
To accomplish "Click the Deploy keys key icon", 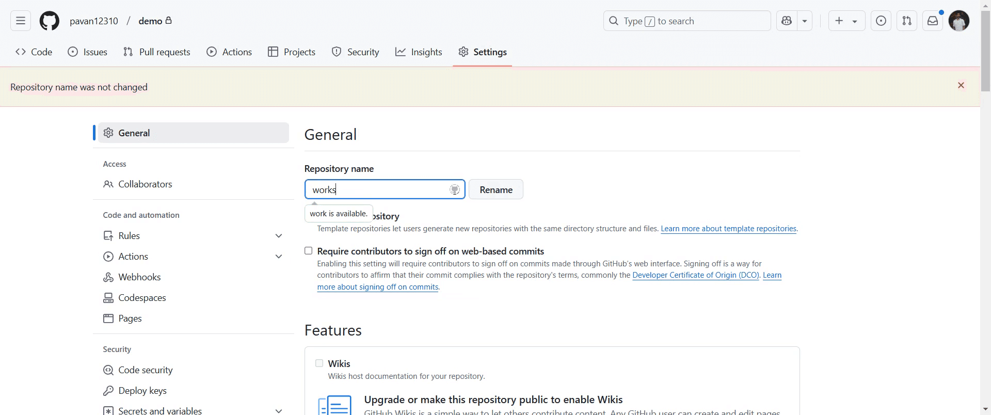I will click(x=108, y=391).
